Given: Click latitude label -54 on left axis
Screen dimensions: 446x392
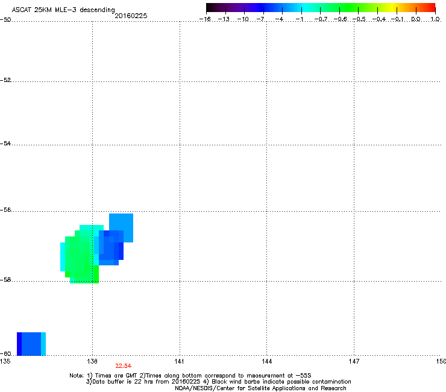Looking at the screenshot, I should coord(5,144).
